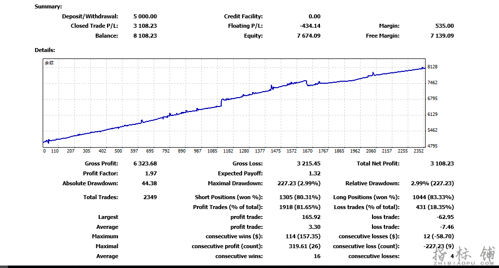
Task: Select the average profit trade value 3.30
Action: point(314,227)
